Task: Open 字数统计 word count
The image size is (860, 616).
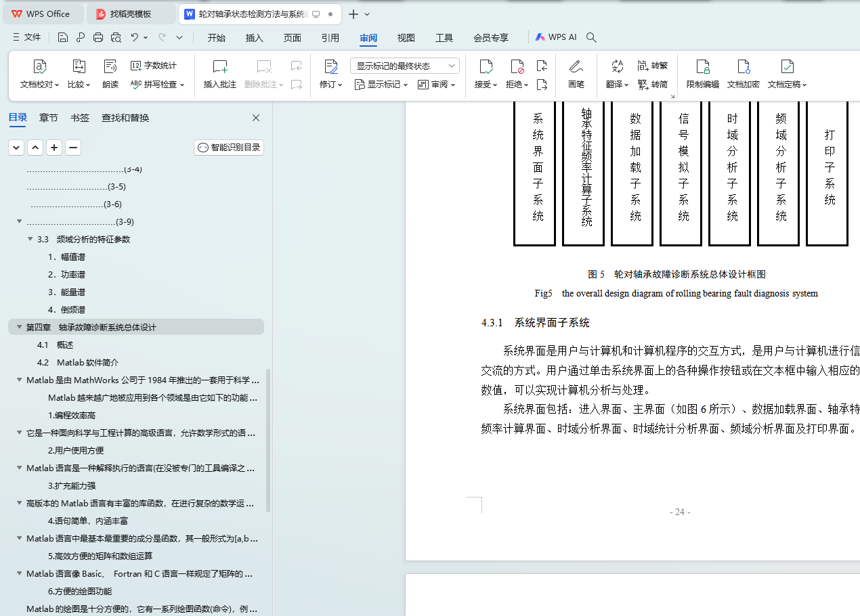Action: [154, 66]
